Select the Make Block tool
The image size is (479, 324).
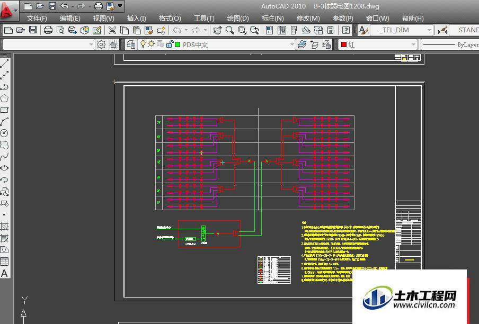pyautogui.click(x=4, y=203)
